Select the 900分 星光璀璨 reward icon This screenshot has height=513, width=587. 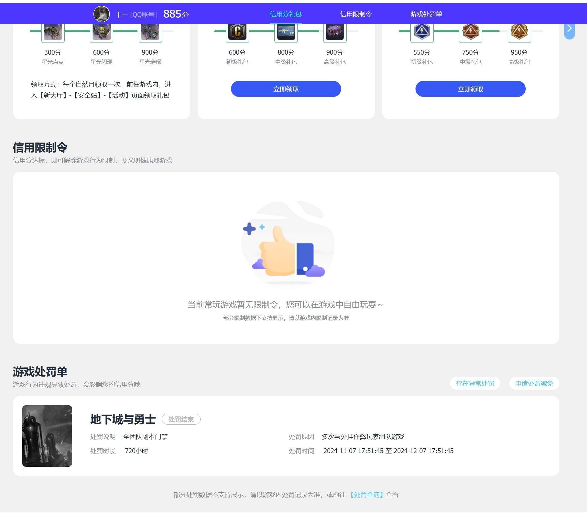tap(150, 32)
